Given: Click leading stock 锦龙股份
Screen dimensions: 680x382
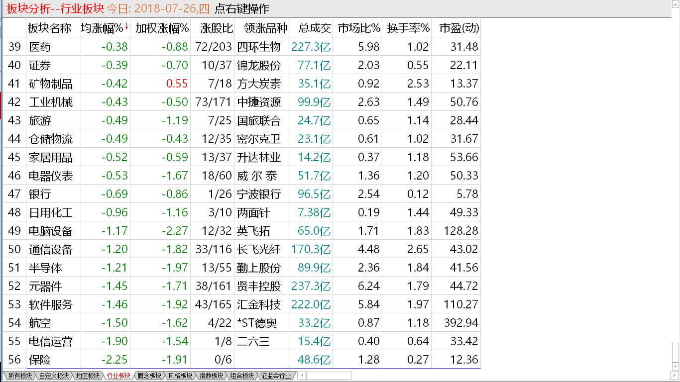Looking at the screenshot, I should click(259, 65).
